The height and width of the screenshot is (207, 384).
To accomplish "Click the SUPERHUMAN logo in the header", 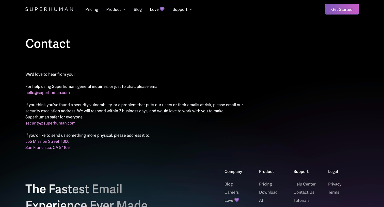I will (50, 9).
